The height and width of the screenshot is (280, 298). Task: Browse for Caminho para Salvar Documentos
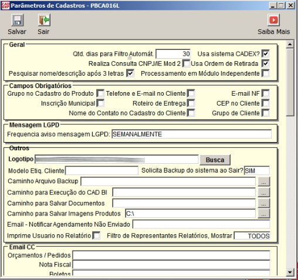[x=264, y=203]
